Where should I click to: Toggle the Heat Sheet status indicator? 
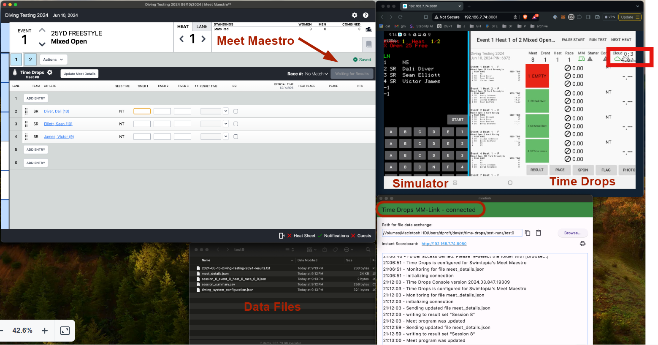(x=290, y=236)
